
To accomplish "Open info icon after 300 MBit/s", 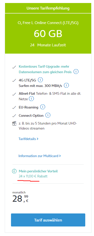I will click(66, 85).
